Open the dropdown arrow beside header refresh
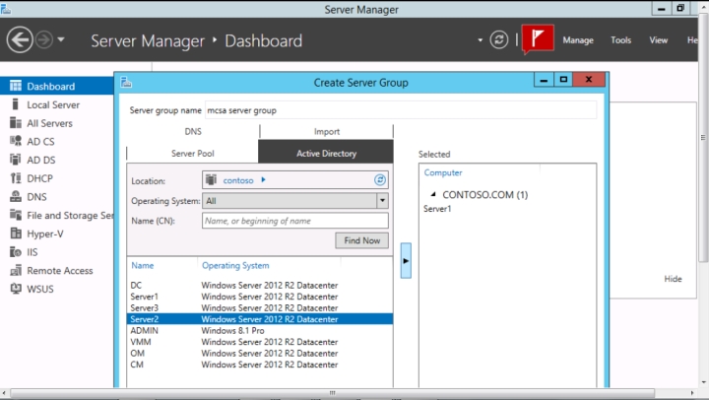This screenshot has width=709, height=400. (480, 40)
